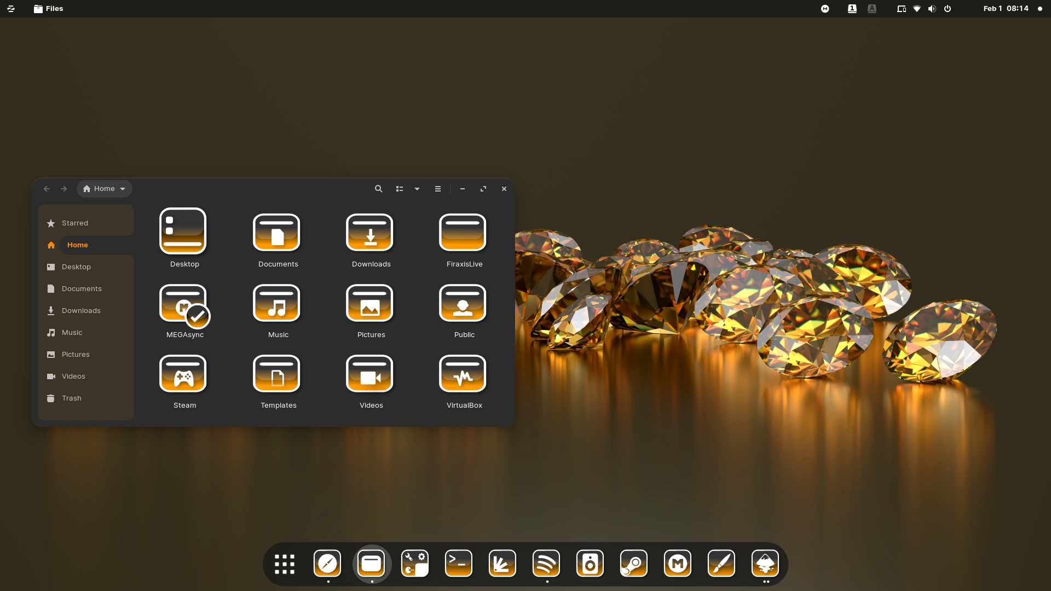Launch Inkscape from the dock
This screenshot has height=591, width=1051.
(x=765, y=564)
